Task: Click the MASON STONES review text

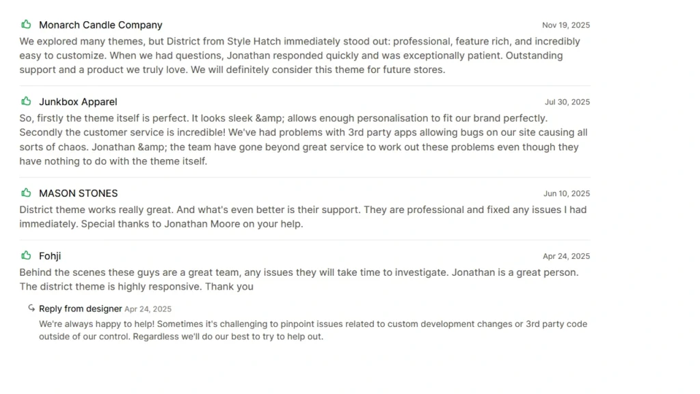Action: pos(303,216)
